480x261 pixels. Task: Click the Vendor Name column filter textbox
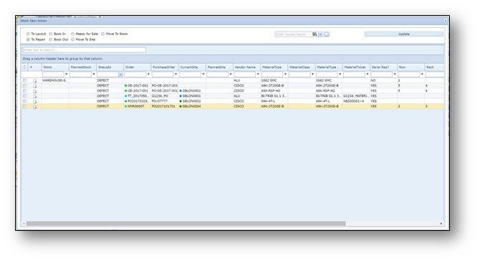click(244, 74)
